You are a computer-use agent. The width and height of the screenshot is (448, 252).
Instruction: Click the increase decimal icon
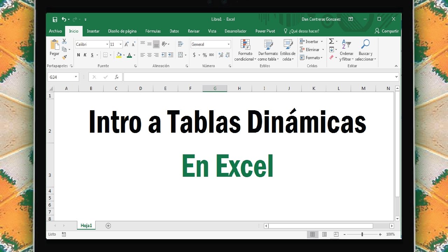[221, 55]
